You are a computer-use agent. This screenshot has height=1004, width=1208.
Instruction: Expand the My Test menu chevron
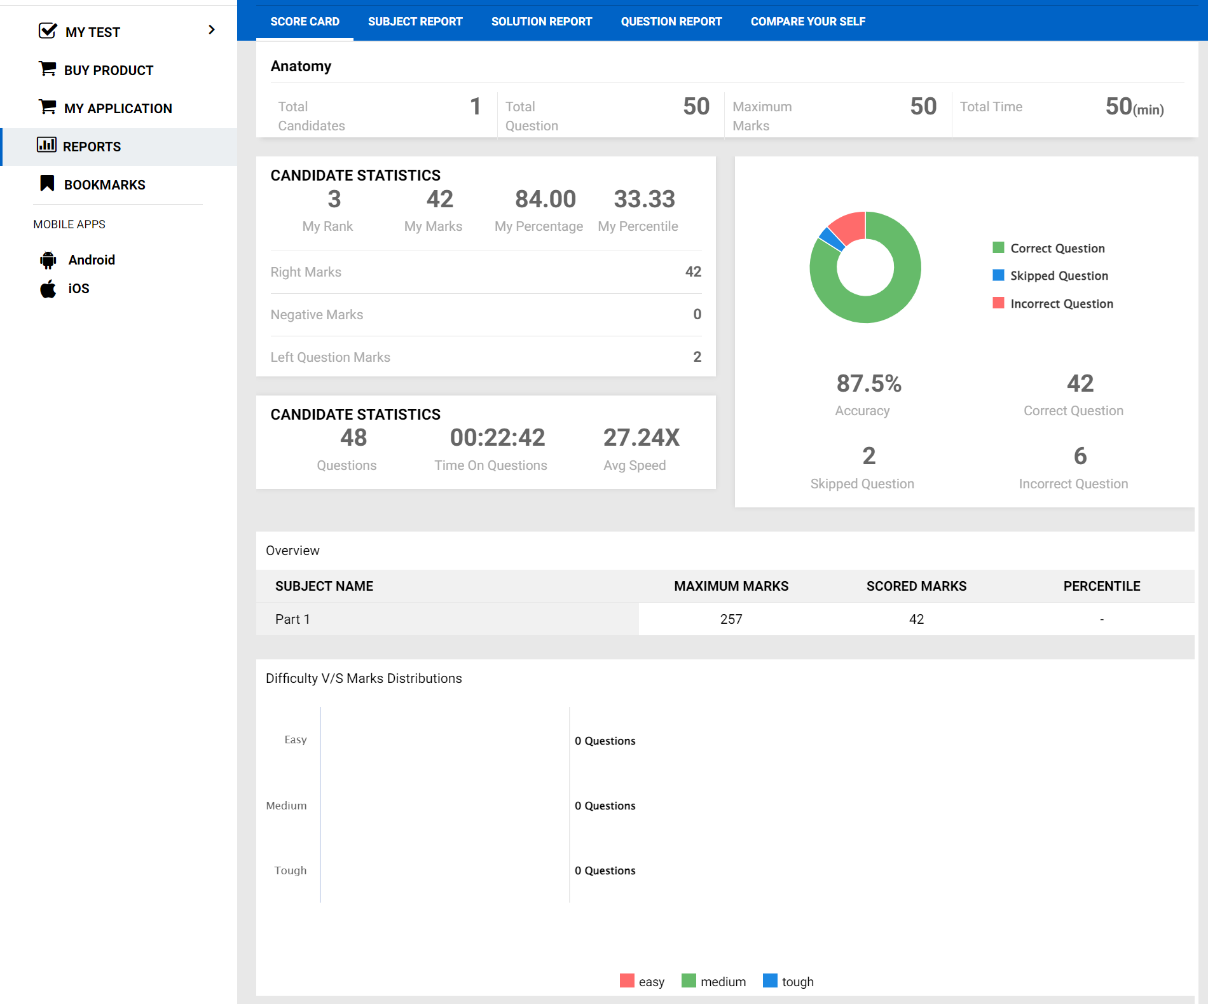[212, 30]
